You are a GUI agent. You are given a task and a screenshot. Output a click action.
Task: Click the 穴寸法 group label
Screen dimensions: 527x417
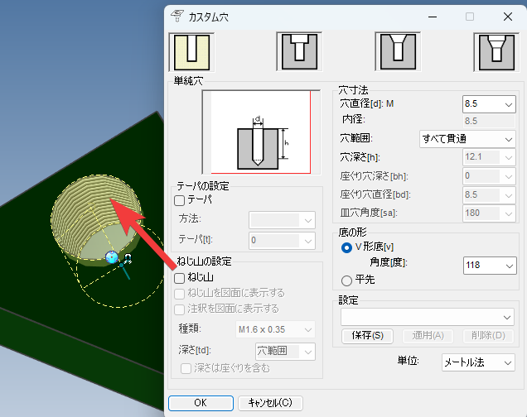coord(353,90)
